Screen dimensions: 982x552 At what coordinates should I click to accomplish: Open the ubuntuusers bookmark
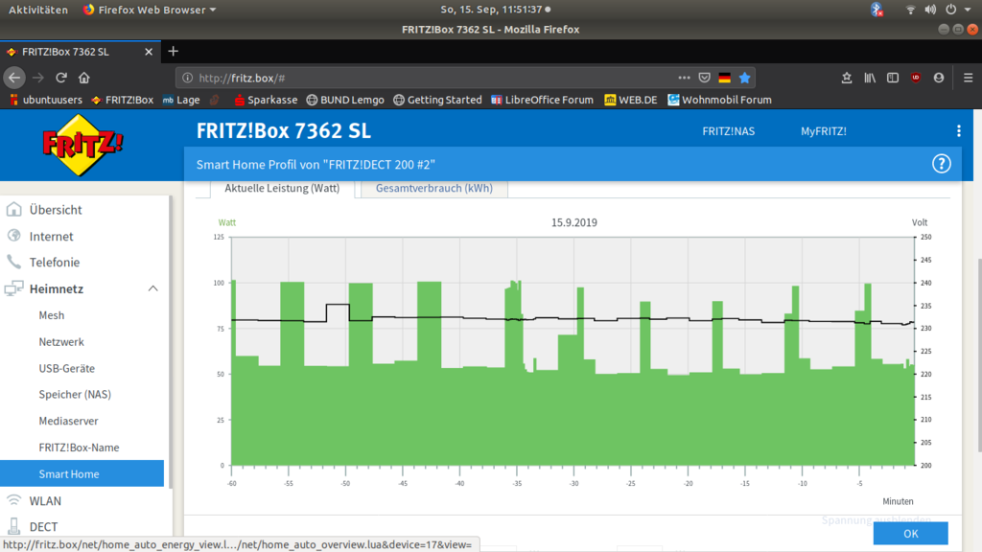(46, 100)
